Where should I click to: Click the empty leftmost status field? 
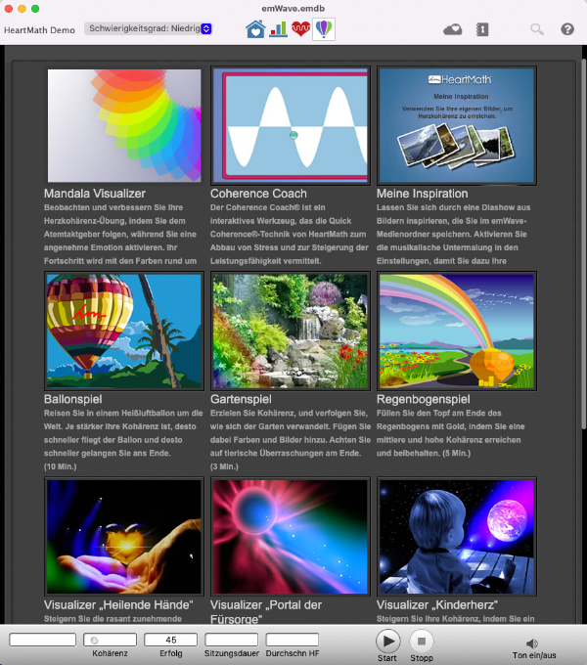pyautogui.click(x=42, y=640)
